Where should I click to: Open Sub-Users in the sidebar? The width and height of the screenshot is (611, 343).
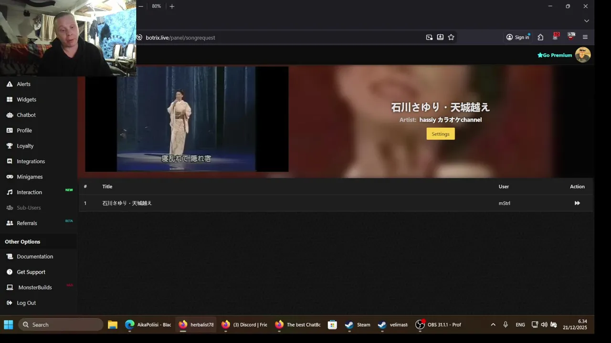(x=29, y=208)
